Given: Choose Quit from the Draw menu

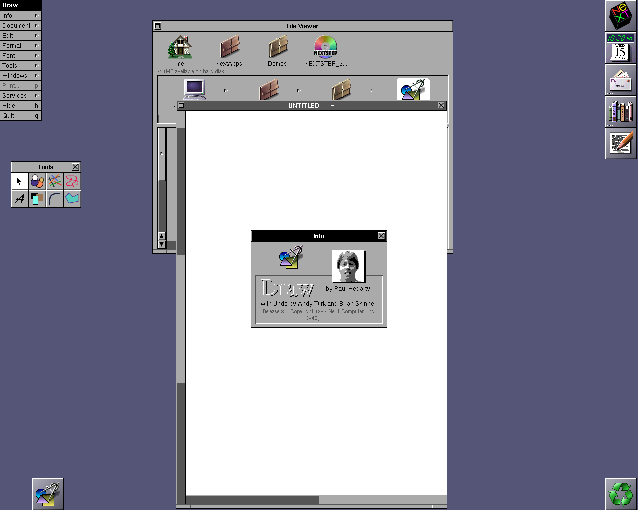Looking at the screenshot, I should click(20, 116).
